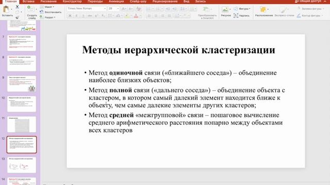330x185 pixels.
Task: Open the paste options arrow beside Вставить
Action: point(11,9)
